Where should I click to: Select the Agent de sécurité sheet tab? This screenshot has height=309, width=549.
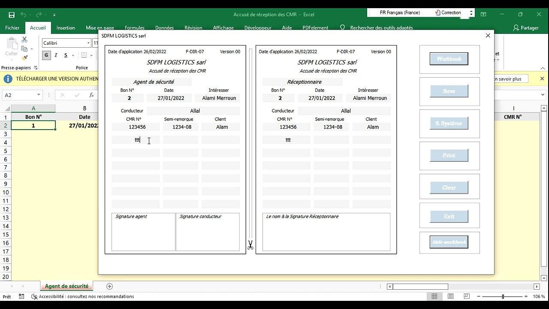66,286
